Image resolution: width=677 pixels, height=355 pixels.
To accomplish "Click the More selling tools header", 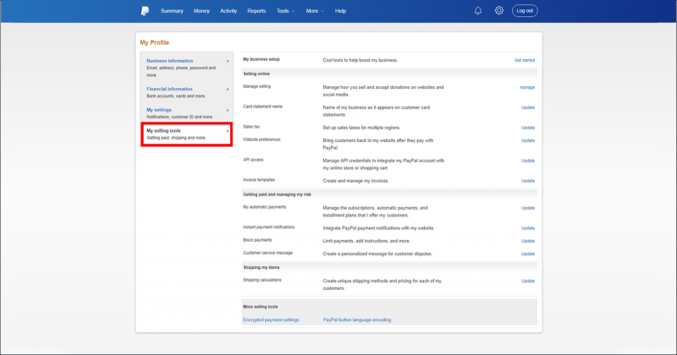I will click(x=261, y=307).
